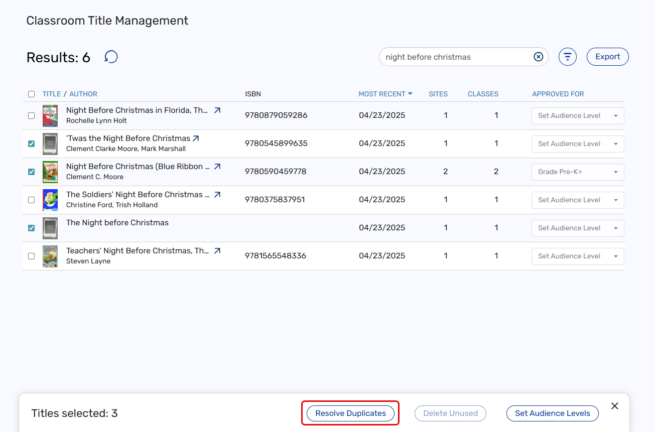Open audience level dropdown for Soldiers' Night row
The image size is (655, 432).
pyautogui.click(x=578, y=200)
